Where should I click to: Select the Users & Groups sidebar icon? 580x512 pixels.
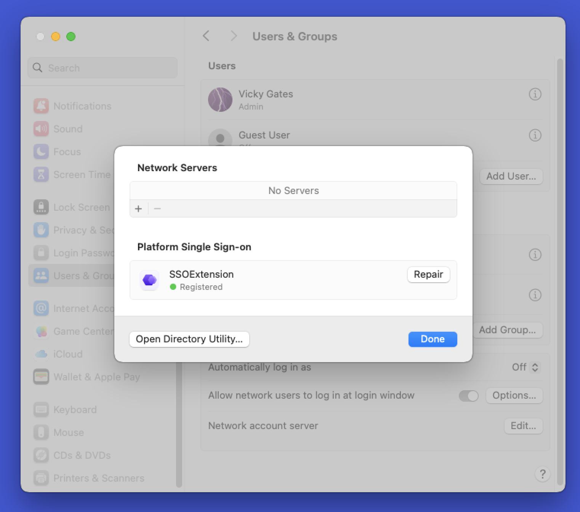coord(41,275)
